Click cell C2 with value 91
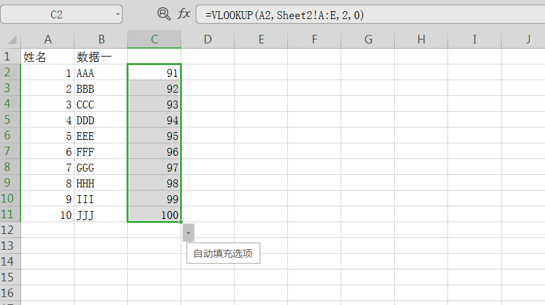The width and height of the screenshot is (545, 305). 154,72
